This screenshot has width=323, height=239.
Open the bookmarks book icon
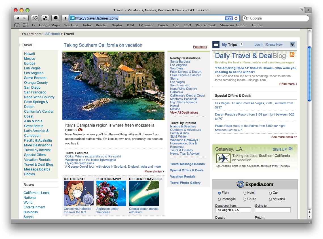[x=17, y=25]
